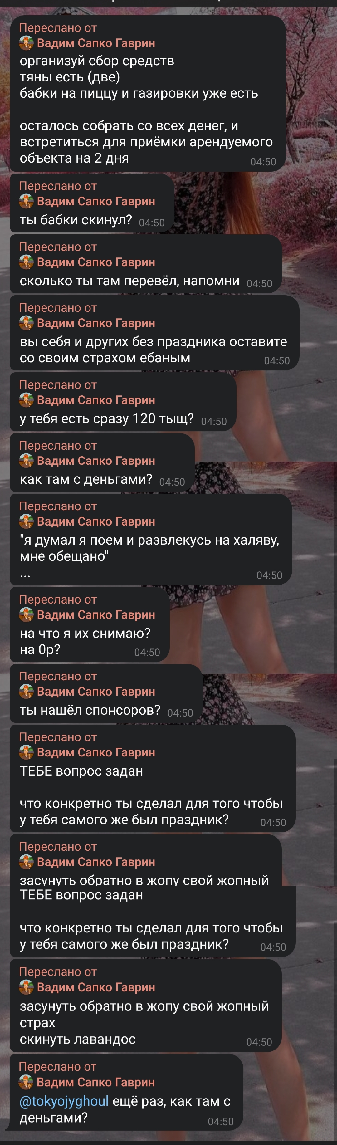Select text "бабки на пиццу и газировки уже есть"

pyautogui.click(x=139, y=93)
